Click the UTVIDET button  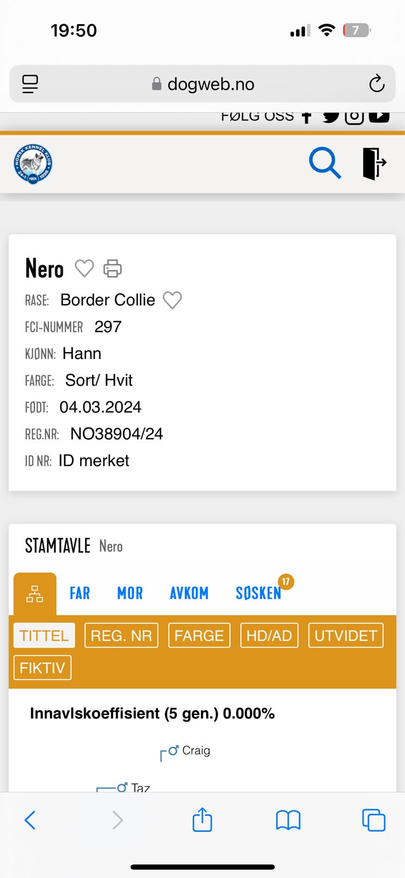point(346,635)
